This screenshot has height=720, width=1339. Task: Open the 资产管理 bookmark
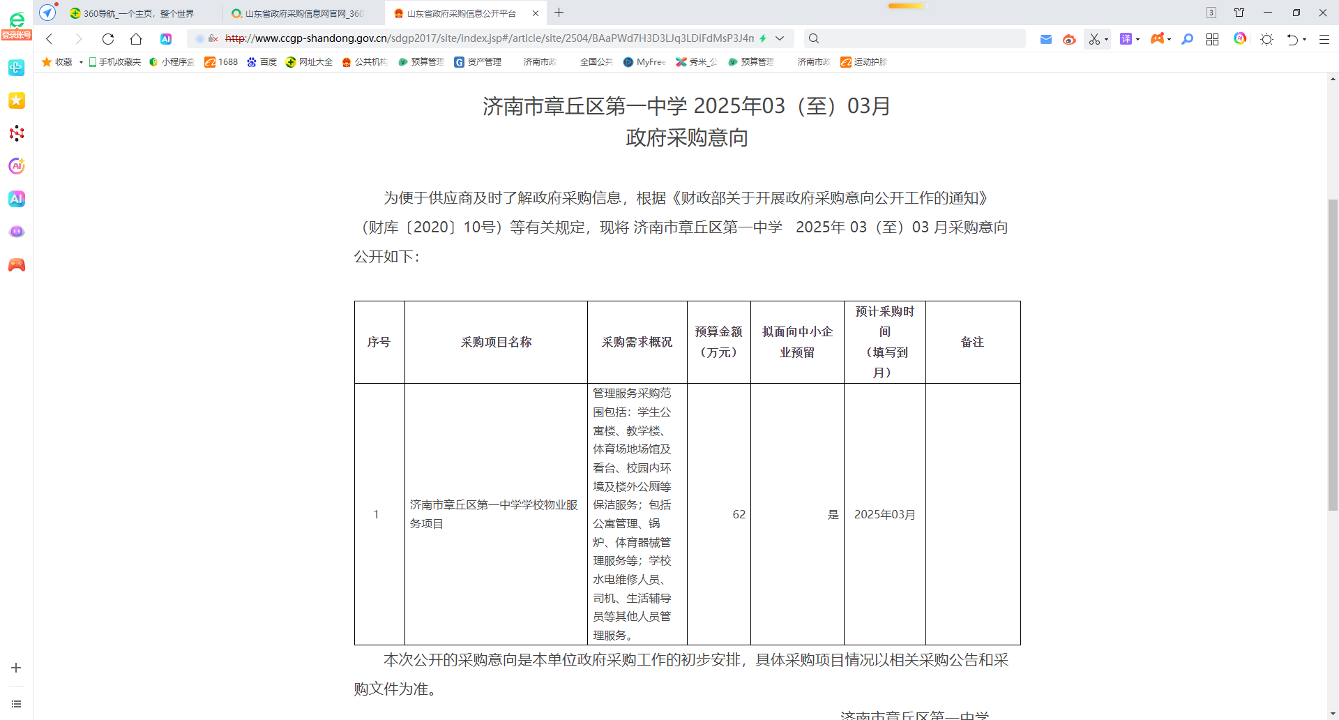[x=478, y=62]
